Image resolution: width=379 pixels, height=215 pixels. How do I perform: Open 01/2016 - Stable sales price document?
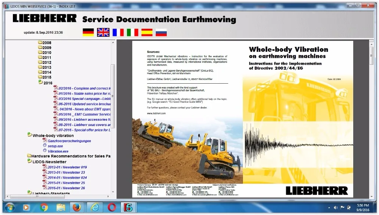pyautogui.click(x=85, y=93)
